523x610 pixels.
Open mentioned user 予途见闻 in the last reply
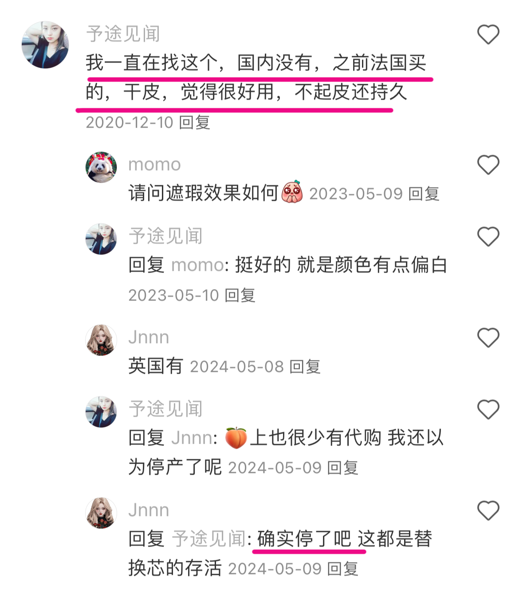(208, 539)
